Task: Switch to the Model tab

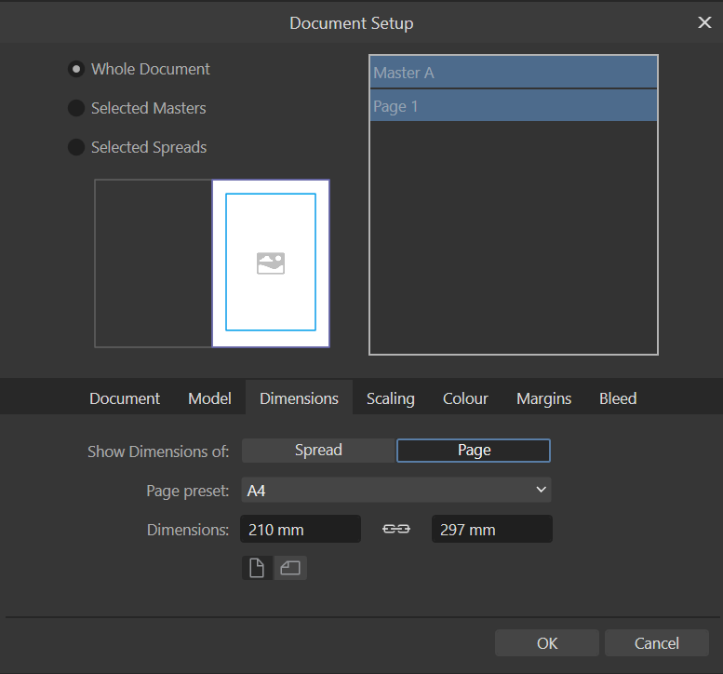Action: (x=209, y=398)
